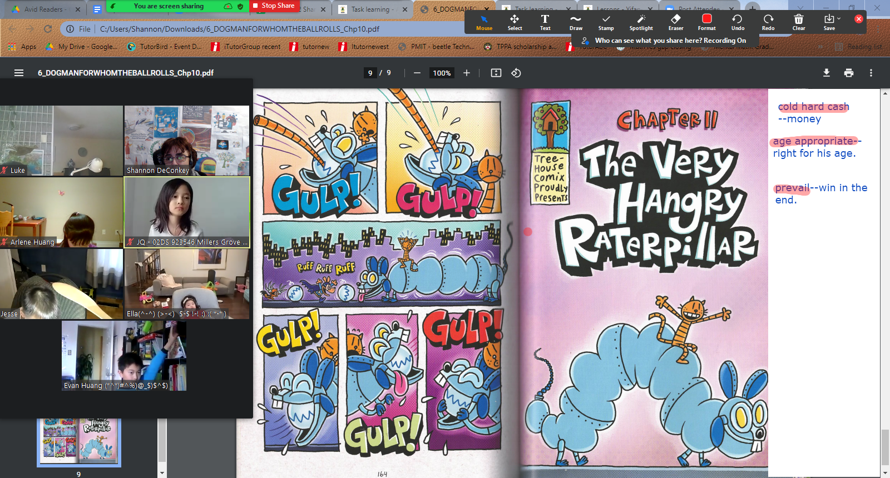Close the Avid Readers tab
Viewport: 890px width, 478px height.
[x=77, y=9]
